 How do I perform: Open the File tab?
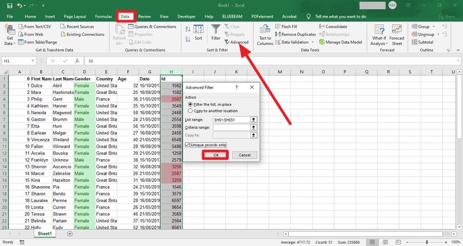click(10, 16)
